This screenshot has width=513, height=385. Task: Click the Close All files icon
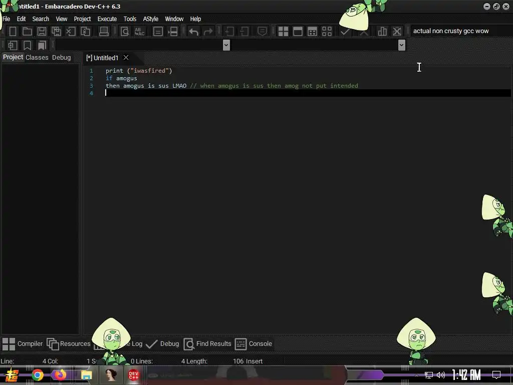point(85,32)
